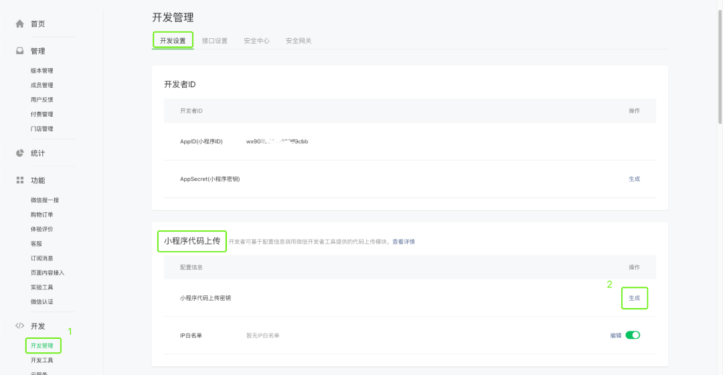
Task: Switch to the 安全中心 tab
Action: pos(257,41)
